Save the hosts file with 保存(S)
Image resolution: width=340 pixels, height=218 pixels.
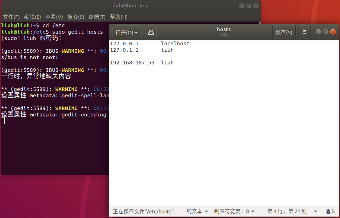[283, 32]
